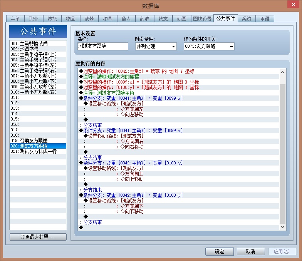302x261 pixels.
Task: Select empty event slot 011
Action: (38, 97)
